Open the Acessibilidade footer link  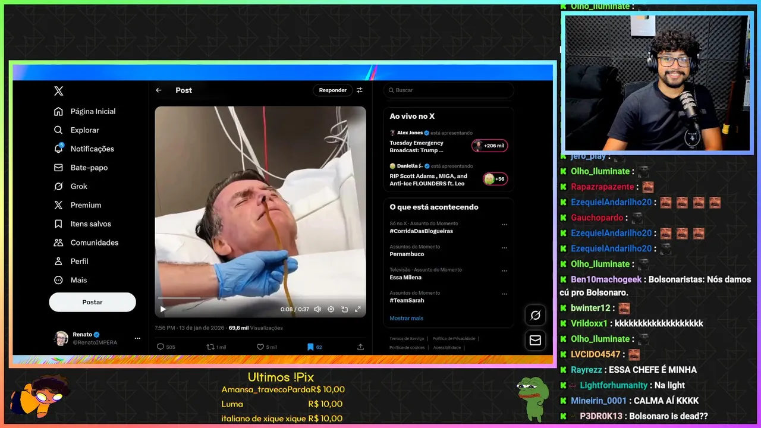coord(447,348)
